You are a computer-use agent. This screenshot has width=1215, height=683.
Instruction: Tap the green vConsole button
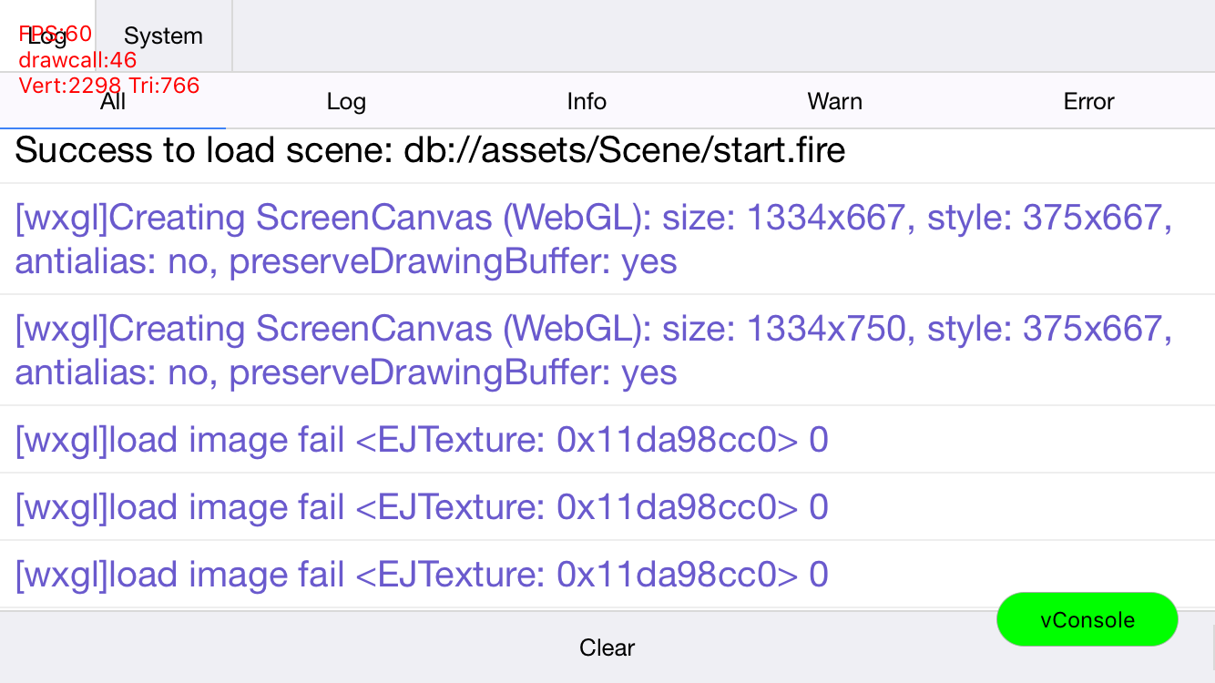coord(1087,619)
